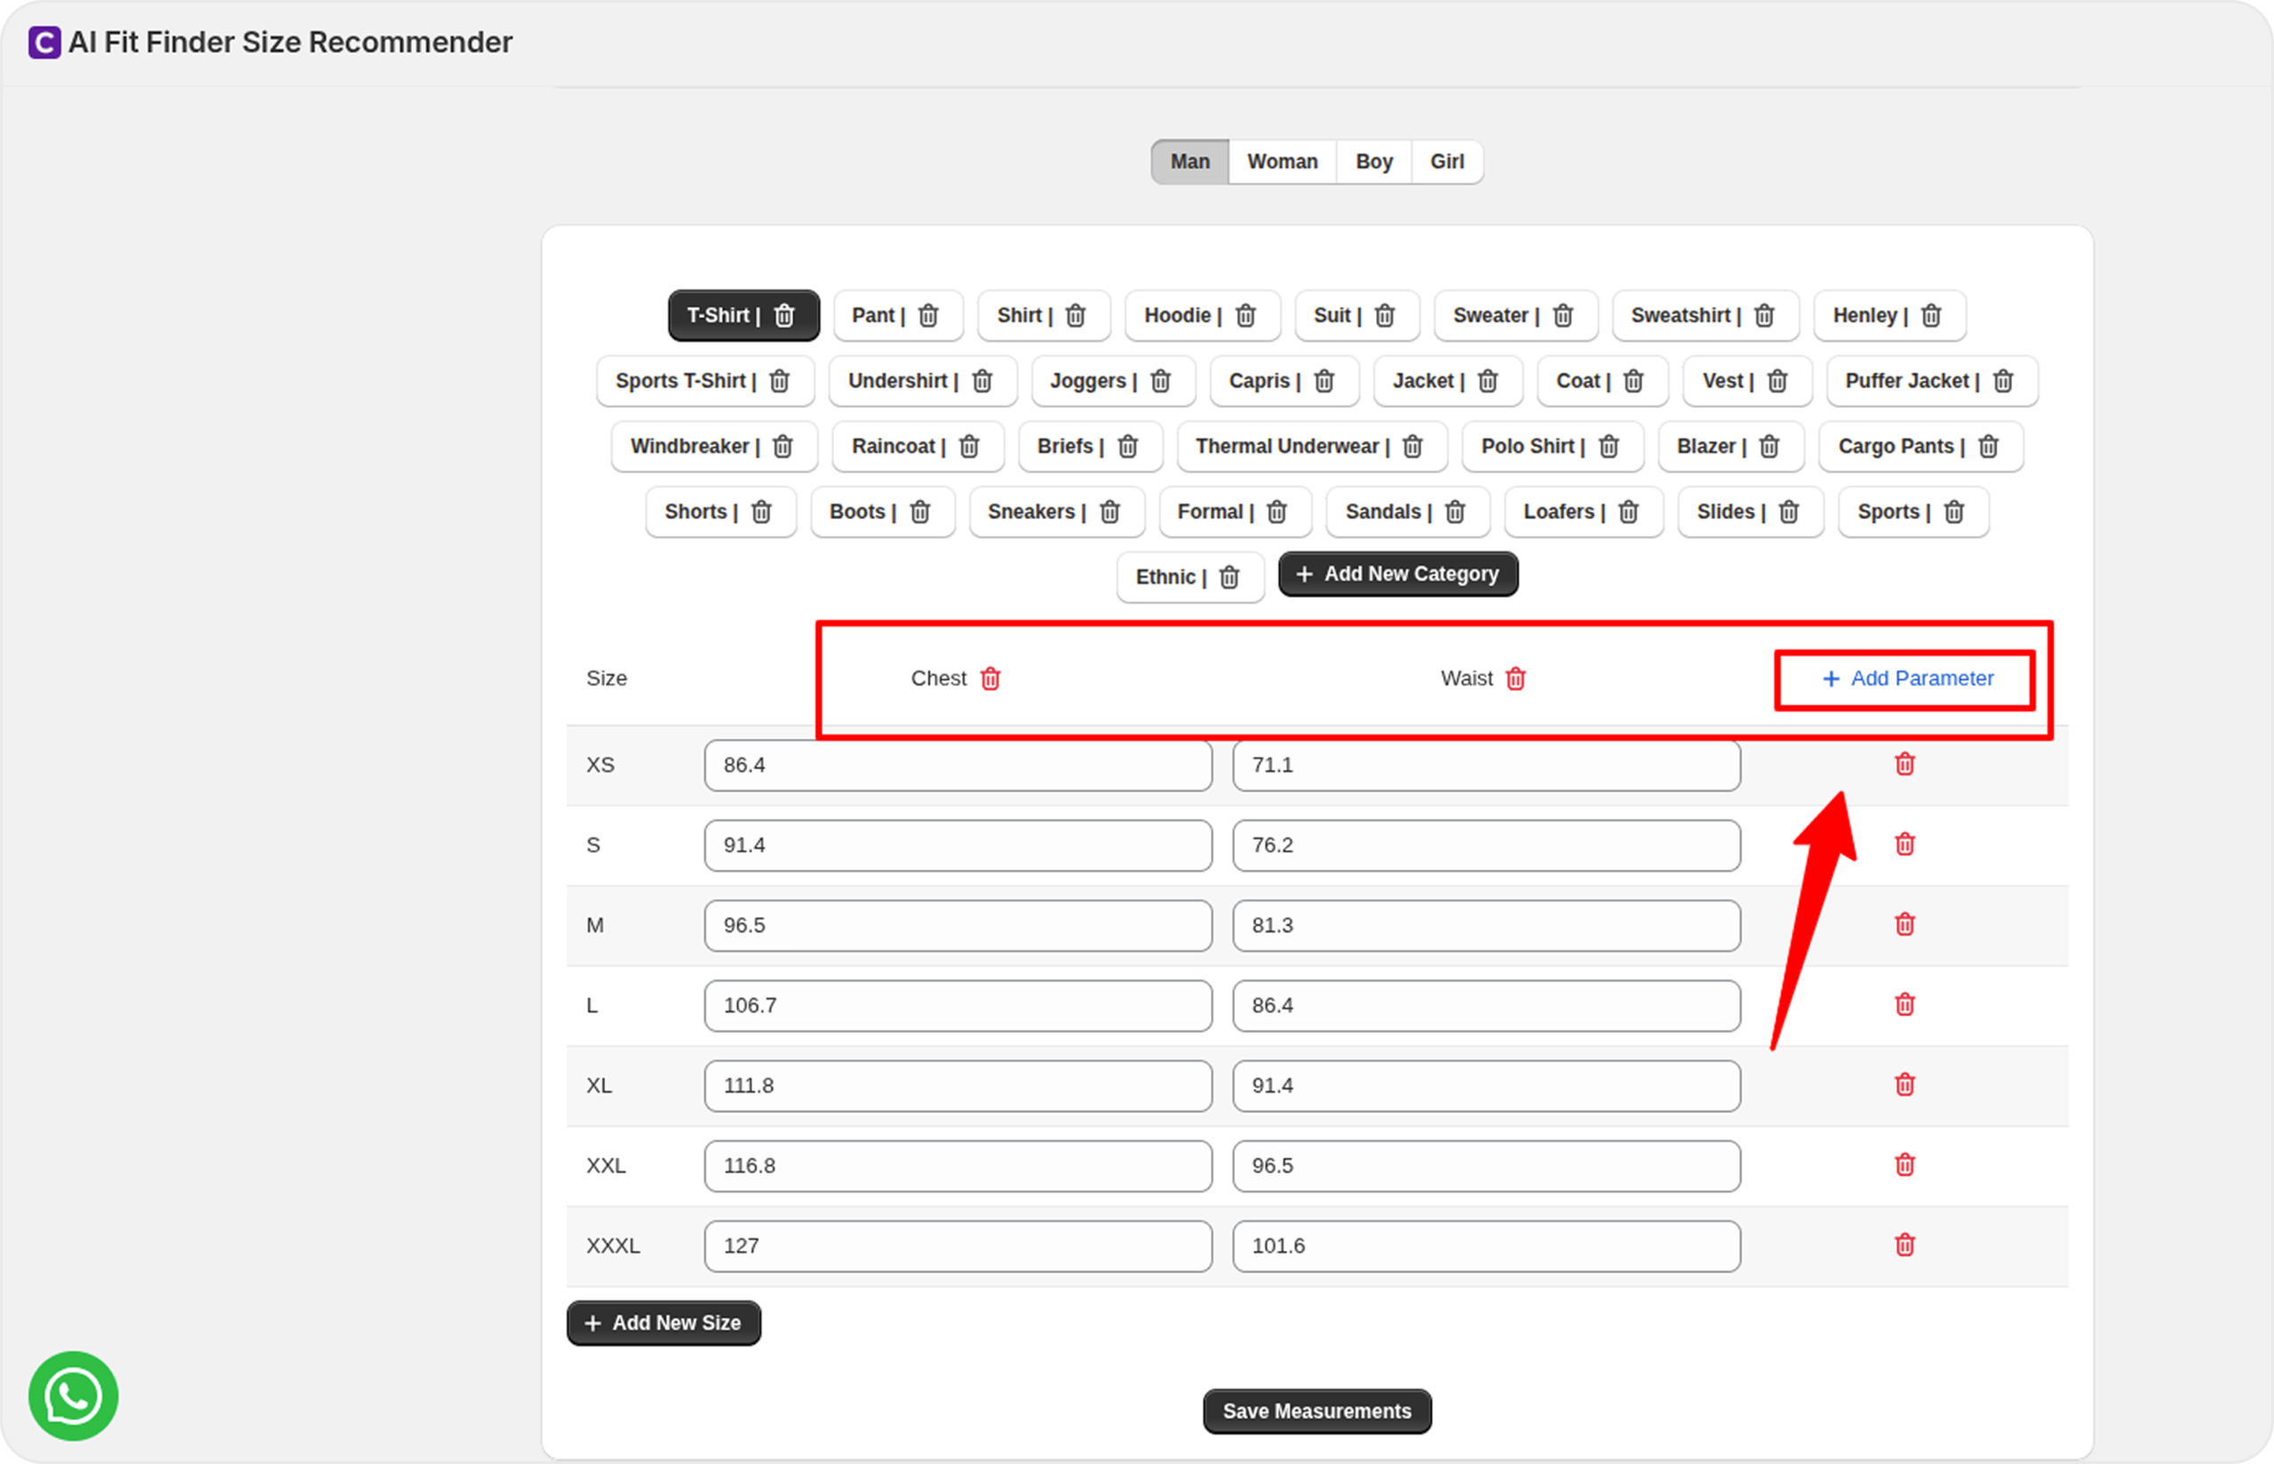Image resolution: width=2274 pixels, height=1464 pixels.
Task: Delete the Chest parameter column
Action: 990,679
